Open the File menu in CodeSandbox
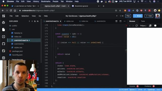The width and height of the screenshot is (162, 91). pos(11,16)
